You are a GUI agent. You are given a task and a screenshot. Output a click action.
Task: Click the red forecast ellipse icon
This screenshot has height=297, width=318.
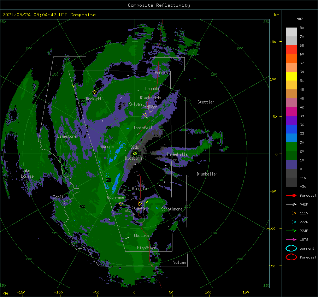291,257
